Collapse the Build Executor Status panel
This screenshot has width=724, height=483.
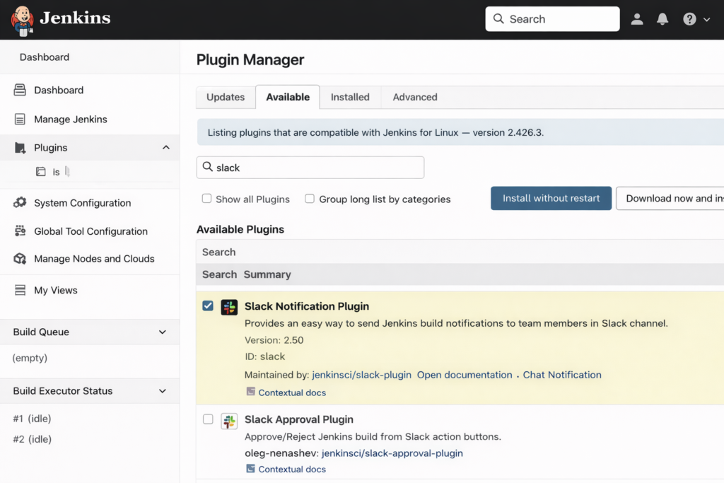coord(163,391)
